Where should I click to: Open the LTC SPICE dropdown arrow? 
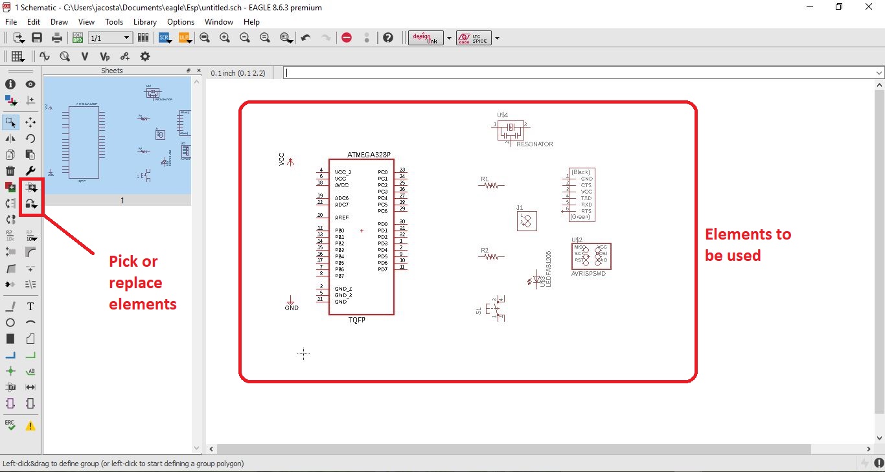pos(497,38)
